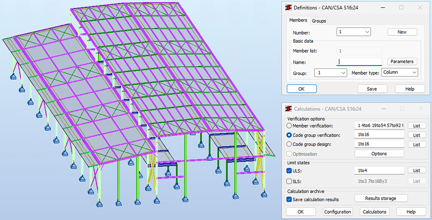Image resolution: width=432 pixels, height=220 pixels.
Task: Open List for ULS cases
Action: pos(416,170)
